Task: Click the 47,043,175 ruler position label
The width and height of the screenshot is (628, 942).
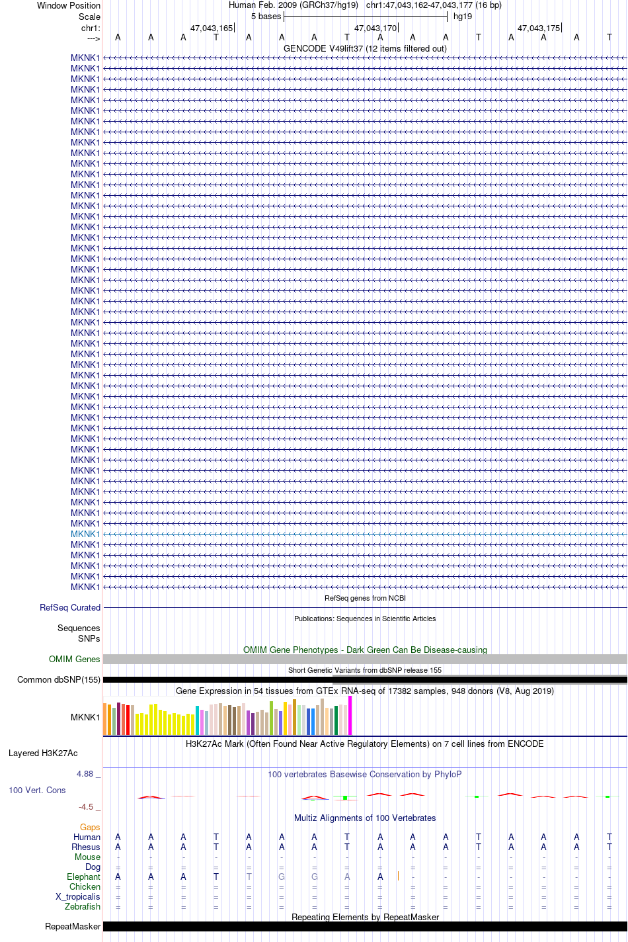Action: 539,28
